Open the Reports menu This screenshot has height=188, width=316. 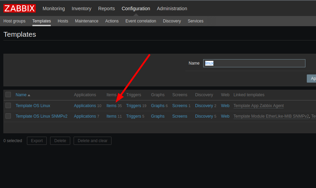[x=106, y=8]
